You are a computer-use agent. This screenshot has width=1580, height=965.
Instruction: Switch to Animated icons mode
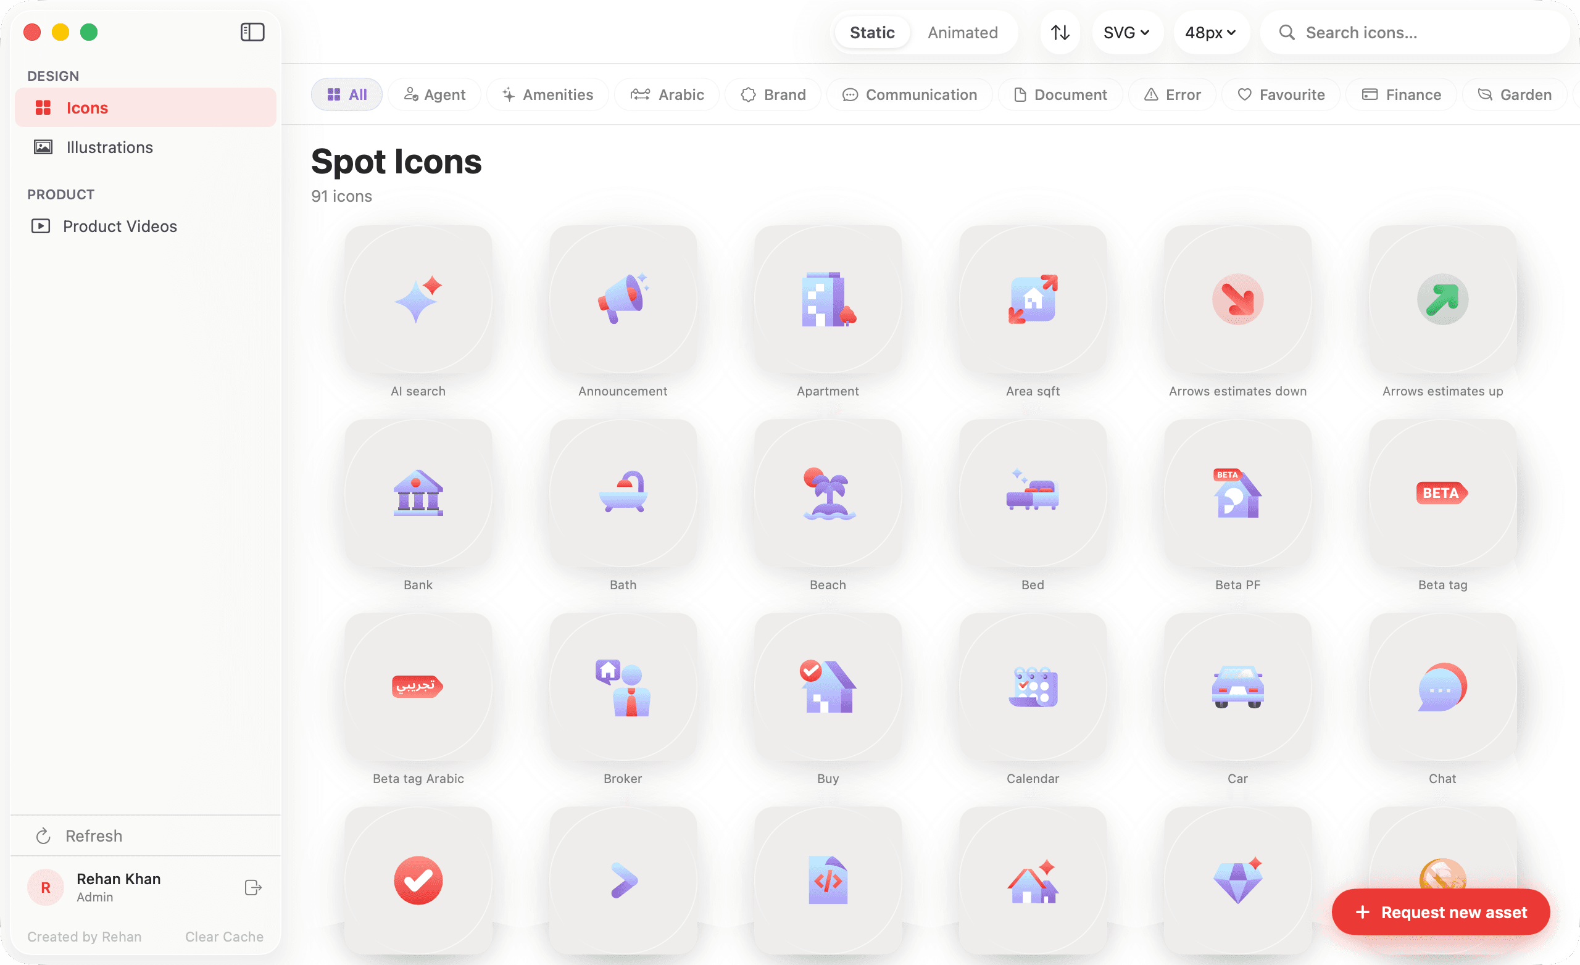click(962, 32)
